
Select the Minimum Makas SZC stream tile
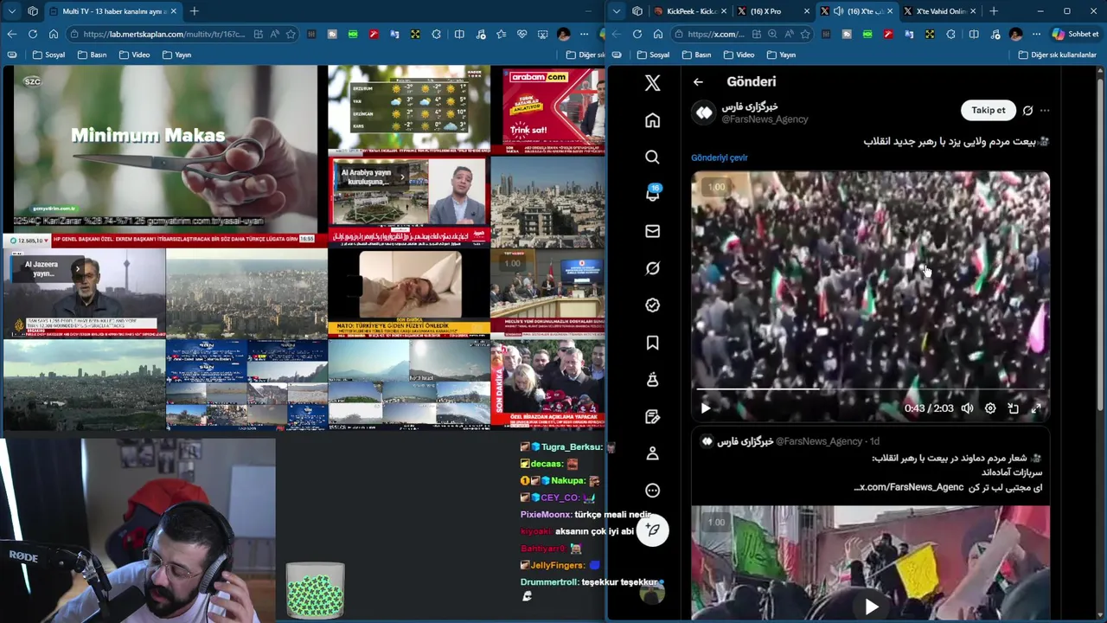[x=164, y=149]
